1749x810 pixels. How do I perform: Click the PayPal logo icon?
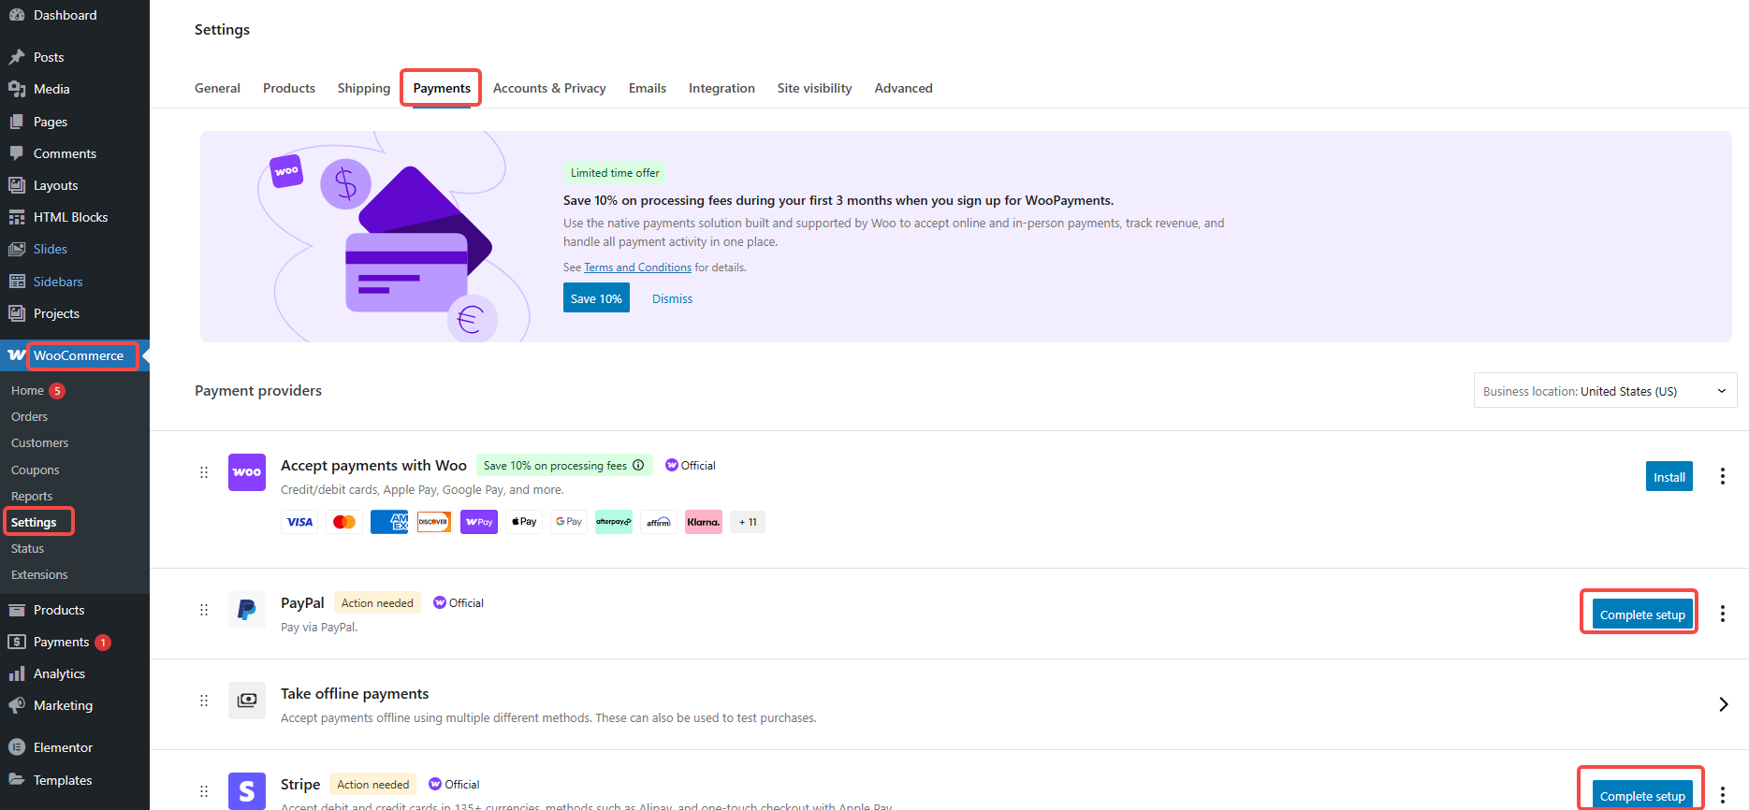[247, 610]
